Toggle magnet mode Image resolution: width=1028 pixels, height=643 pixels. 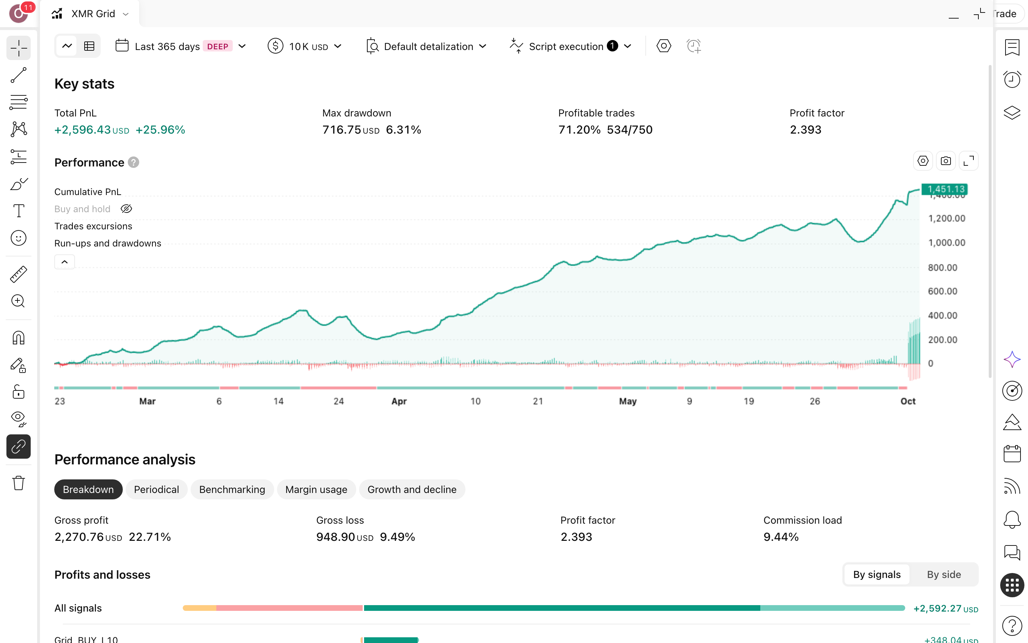click(x=18, y=338)
